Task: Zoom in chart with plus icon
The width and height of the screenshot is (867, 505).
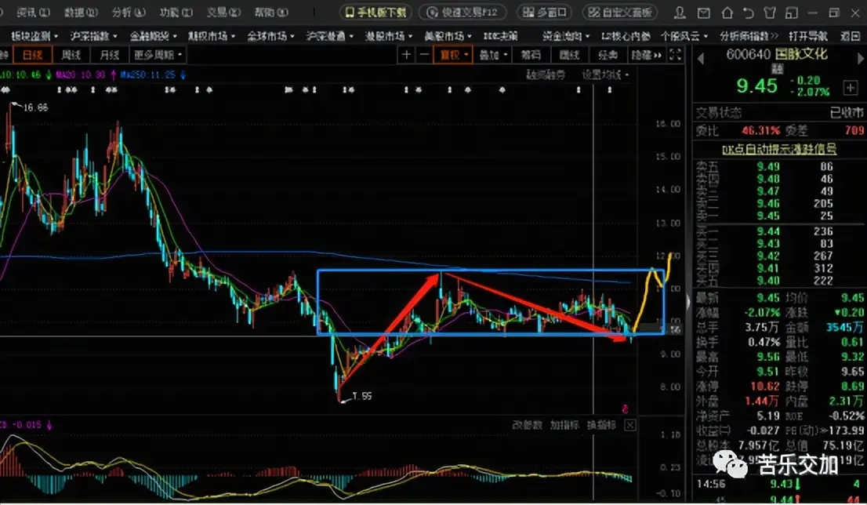Action: 406,55
